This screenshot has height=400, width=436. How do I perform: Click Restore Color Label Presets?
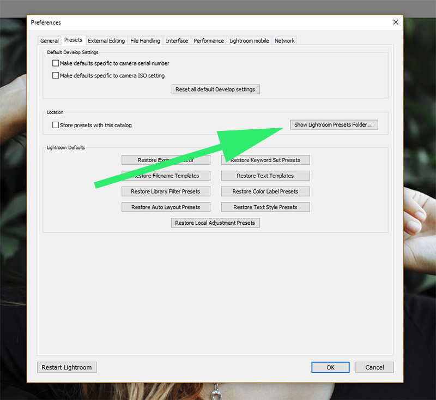[265, 192]
